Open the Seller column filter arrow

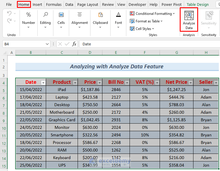tap(216, 83)
